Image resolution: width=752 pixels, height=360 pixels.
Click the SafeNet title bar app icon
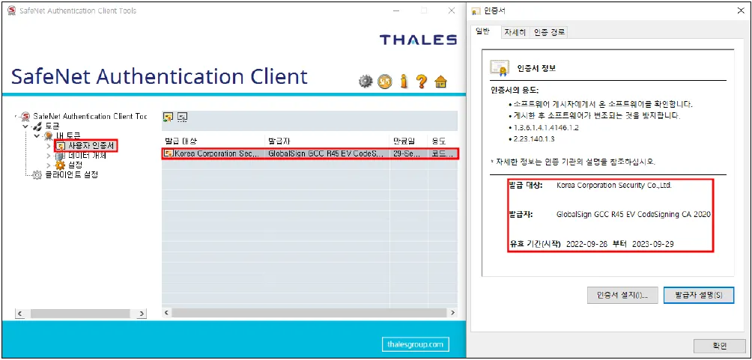click(x=12, y=10)
